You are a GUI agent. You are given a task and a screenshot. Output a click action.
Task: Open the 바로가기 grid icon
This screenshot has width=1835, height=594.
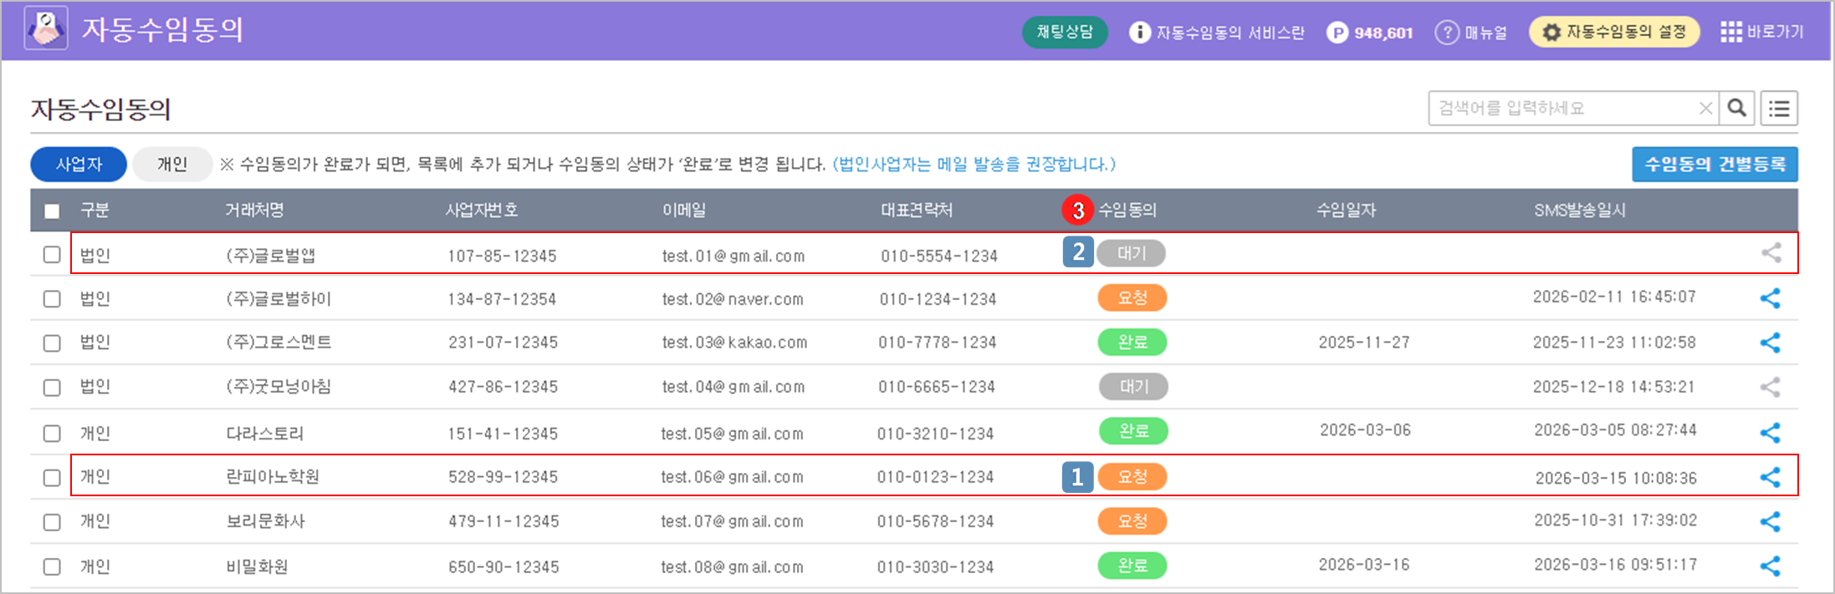(1730, 32)
